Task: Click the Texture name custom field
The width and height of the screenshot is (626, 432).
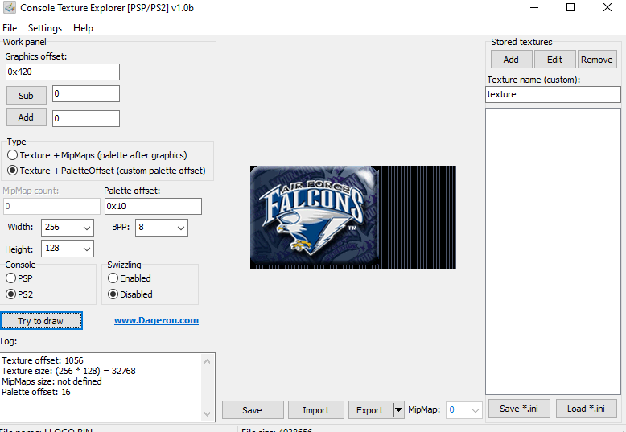Action: [x=553, y=94]
